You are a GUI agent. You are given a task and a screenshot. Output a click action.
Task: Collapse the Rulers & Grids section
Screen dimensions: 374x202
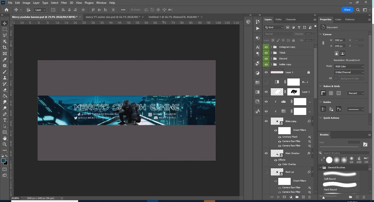320,86
